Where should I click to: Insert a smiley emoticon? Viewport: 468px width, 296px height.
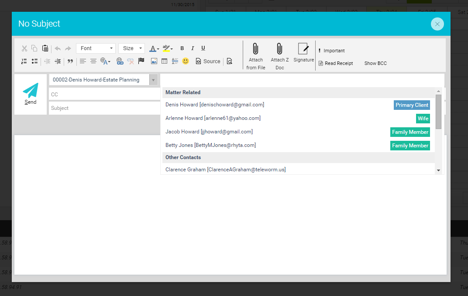[186, 61]
